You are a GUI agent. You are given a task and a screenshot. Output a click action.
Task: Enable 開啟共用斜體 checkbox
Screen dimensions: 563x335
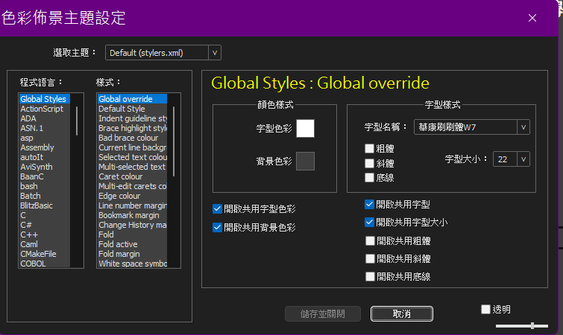pyautogui.click(x=370, y=258)
